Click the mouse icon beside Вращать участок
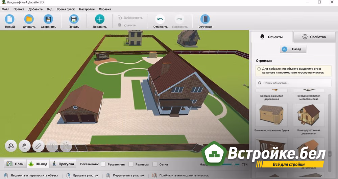 click(x=68, y=175)
